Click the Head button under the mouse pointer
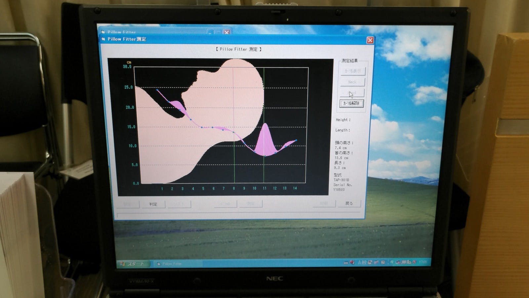Screen dimensions: 529x298 click(x=352, y=93)
